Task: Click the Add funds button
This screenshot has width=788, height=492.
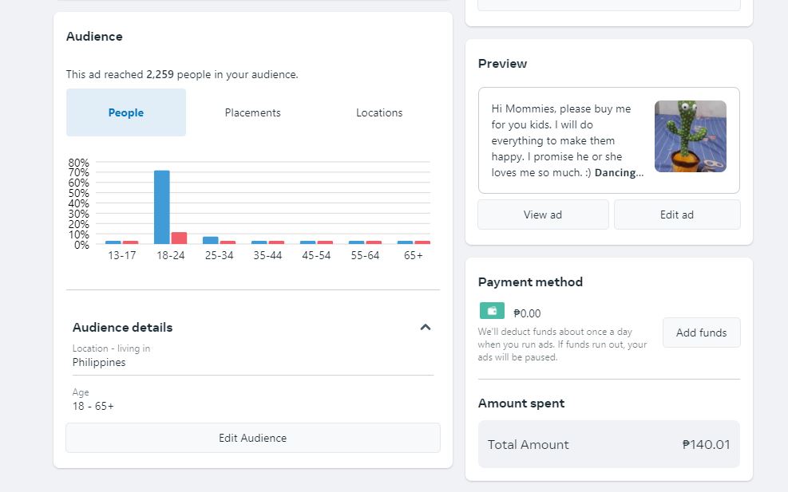Action: point(701,333)
